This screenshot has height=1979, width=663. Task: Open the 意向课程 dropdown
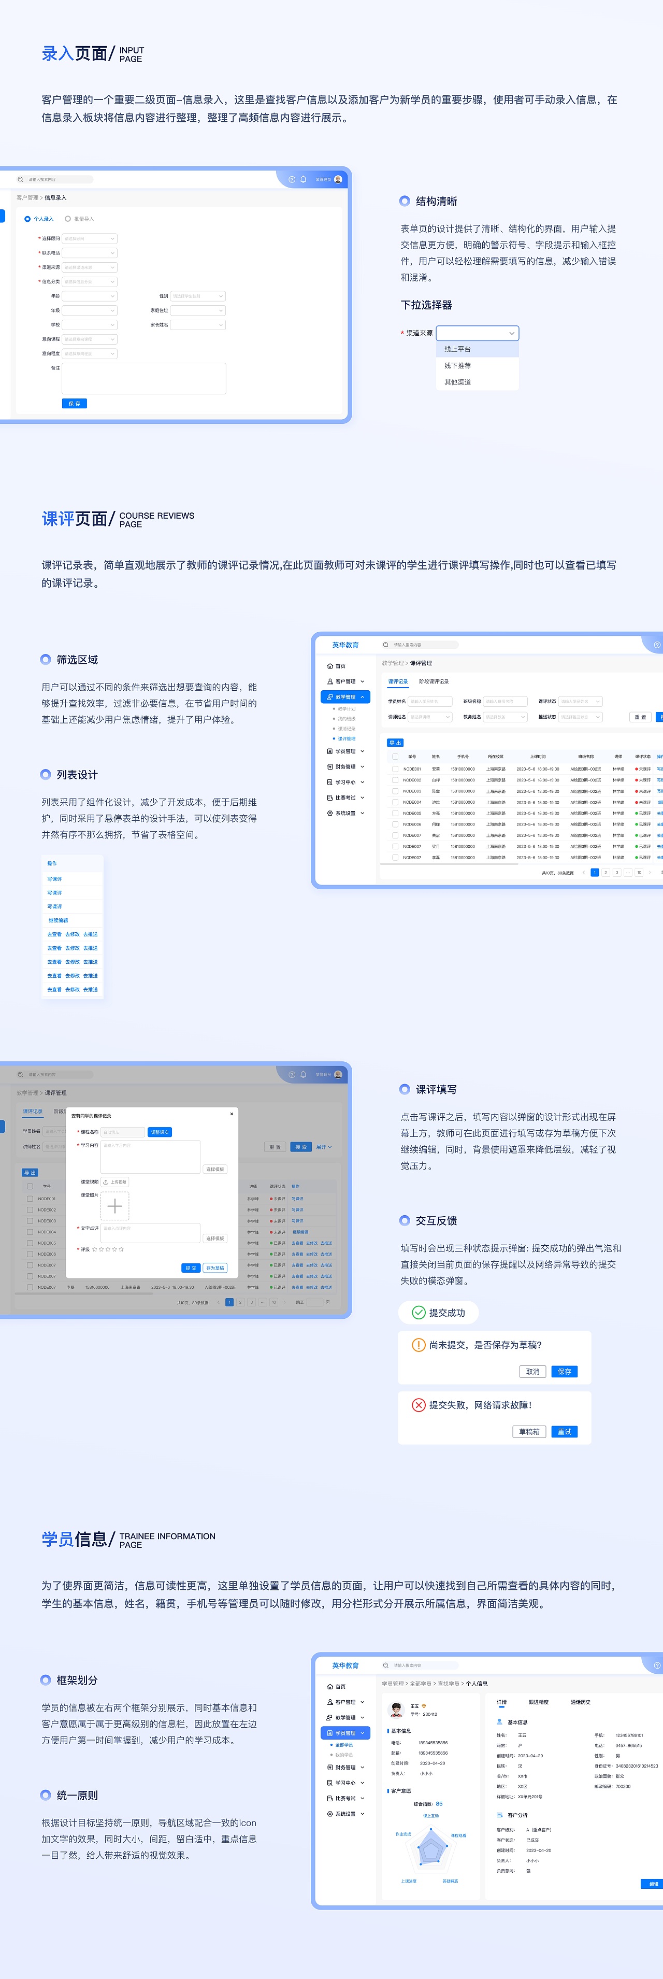[x=89, y=339]
